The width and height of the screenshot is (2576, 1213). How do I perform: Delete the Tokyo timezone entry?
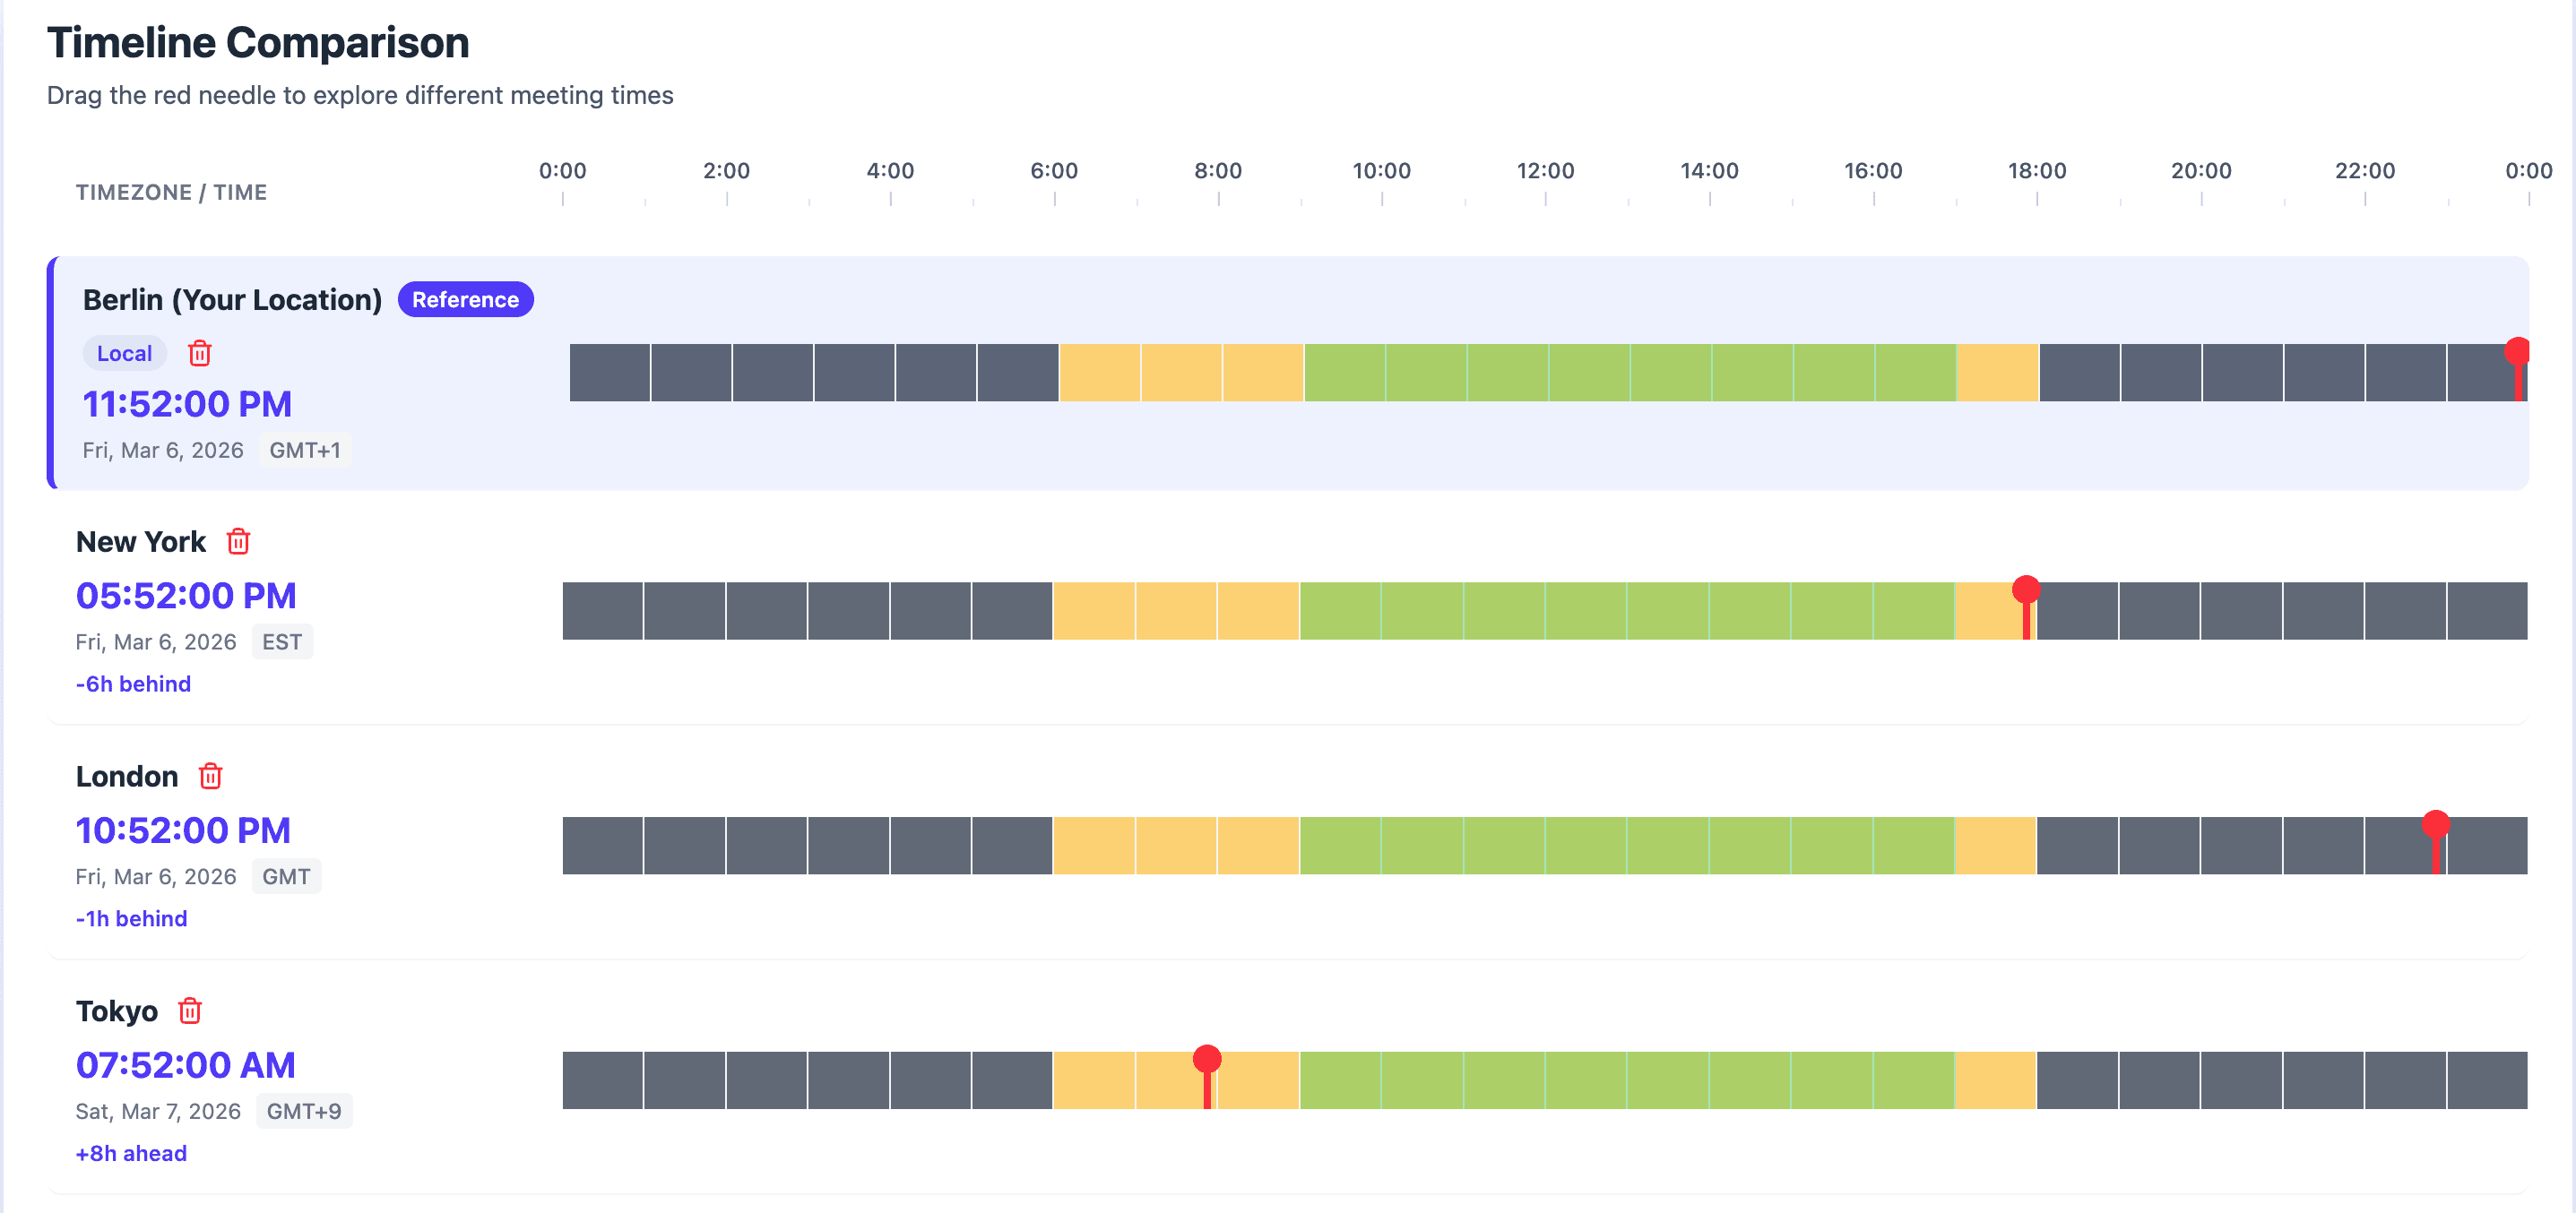190,1011
